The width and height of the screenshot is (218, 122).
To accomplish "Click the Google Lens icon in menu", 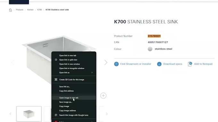I will tap(56, 115).
